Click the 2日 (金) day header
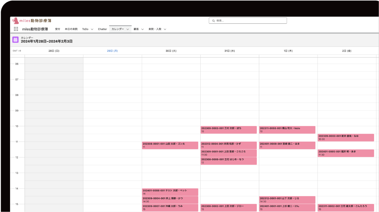The height and width of the screenshot is (212, 379). click(x=347, y=51)
